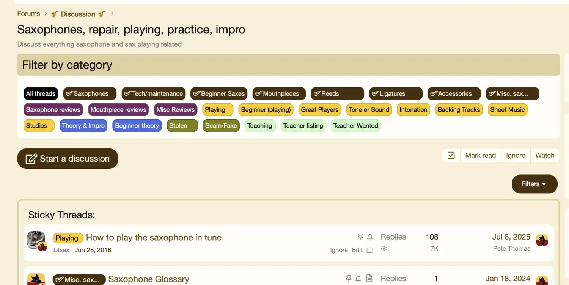This screenshot has width=569, height=285.
Task: Click the bell icon in Saxophone Glossary row
Action: tap(358, 279)
